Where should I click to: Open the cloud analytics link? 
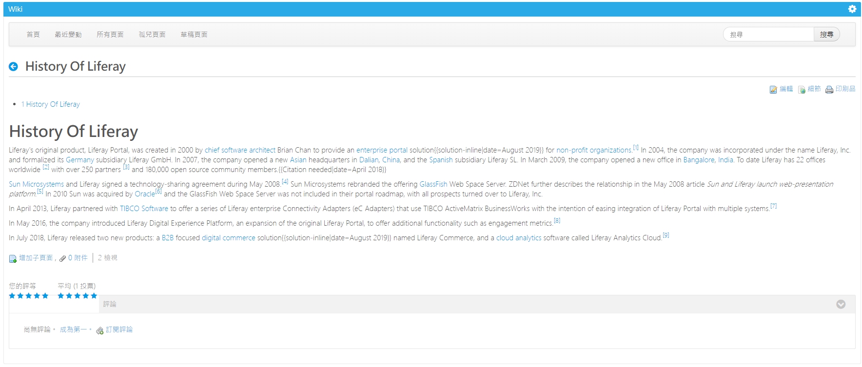[519, 238]
